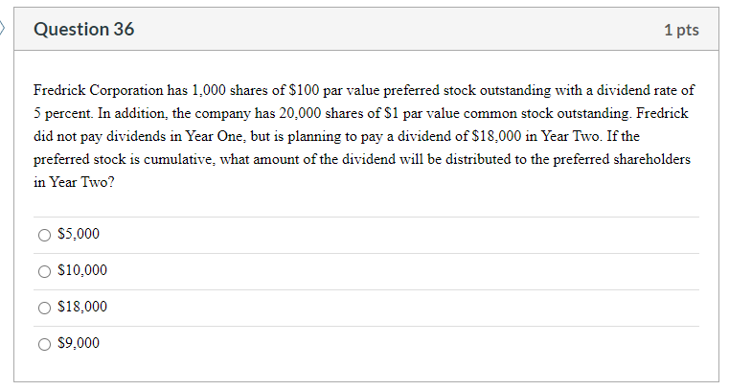
Task: Click the 1 pts score label
Action: coord(681,30)
